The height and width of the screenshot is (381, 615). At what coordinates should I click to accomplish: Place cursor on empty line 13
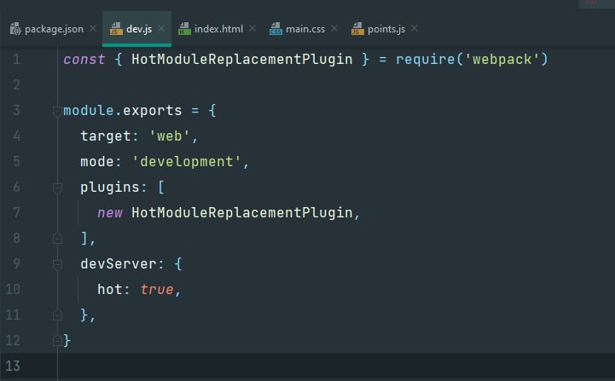pyautogui.click(x=336, y=367)
